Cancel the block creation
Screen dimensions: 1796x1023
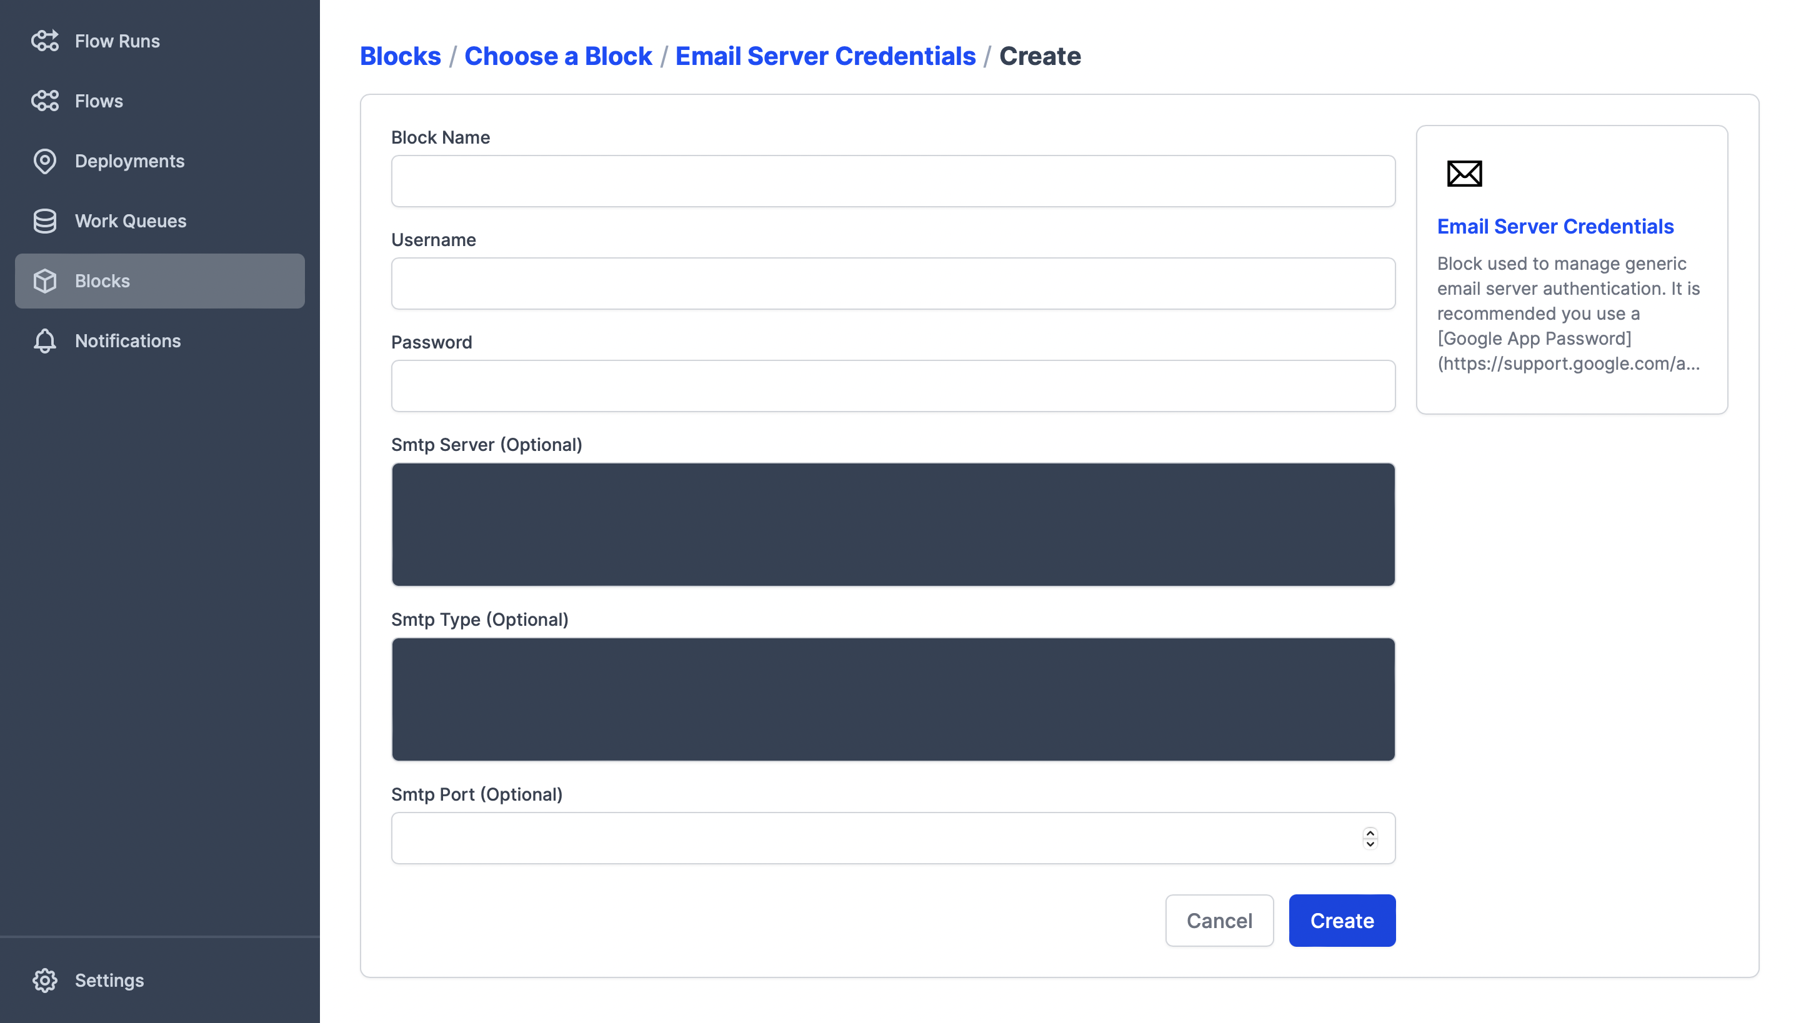[x=1219, y=920]
